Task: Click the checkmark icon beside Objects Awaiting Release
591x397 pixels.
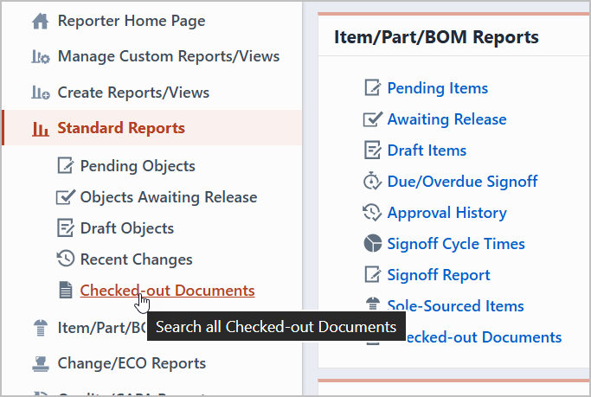Action: [66, 197]
